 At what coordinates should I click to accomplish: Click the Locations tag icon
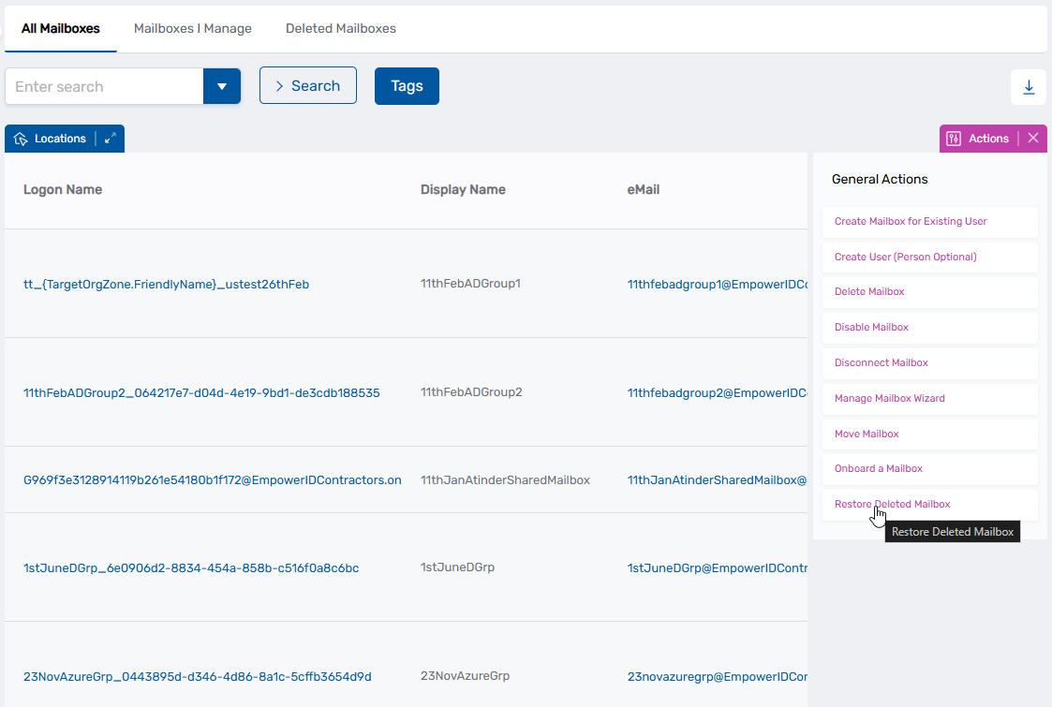tap(21, 139)
